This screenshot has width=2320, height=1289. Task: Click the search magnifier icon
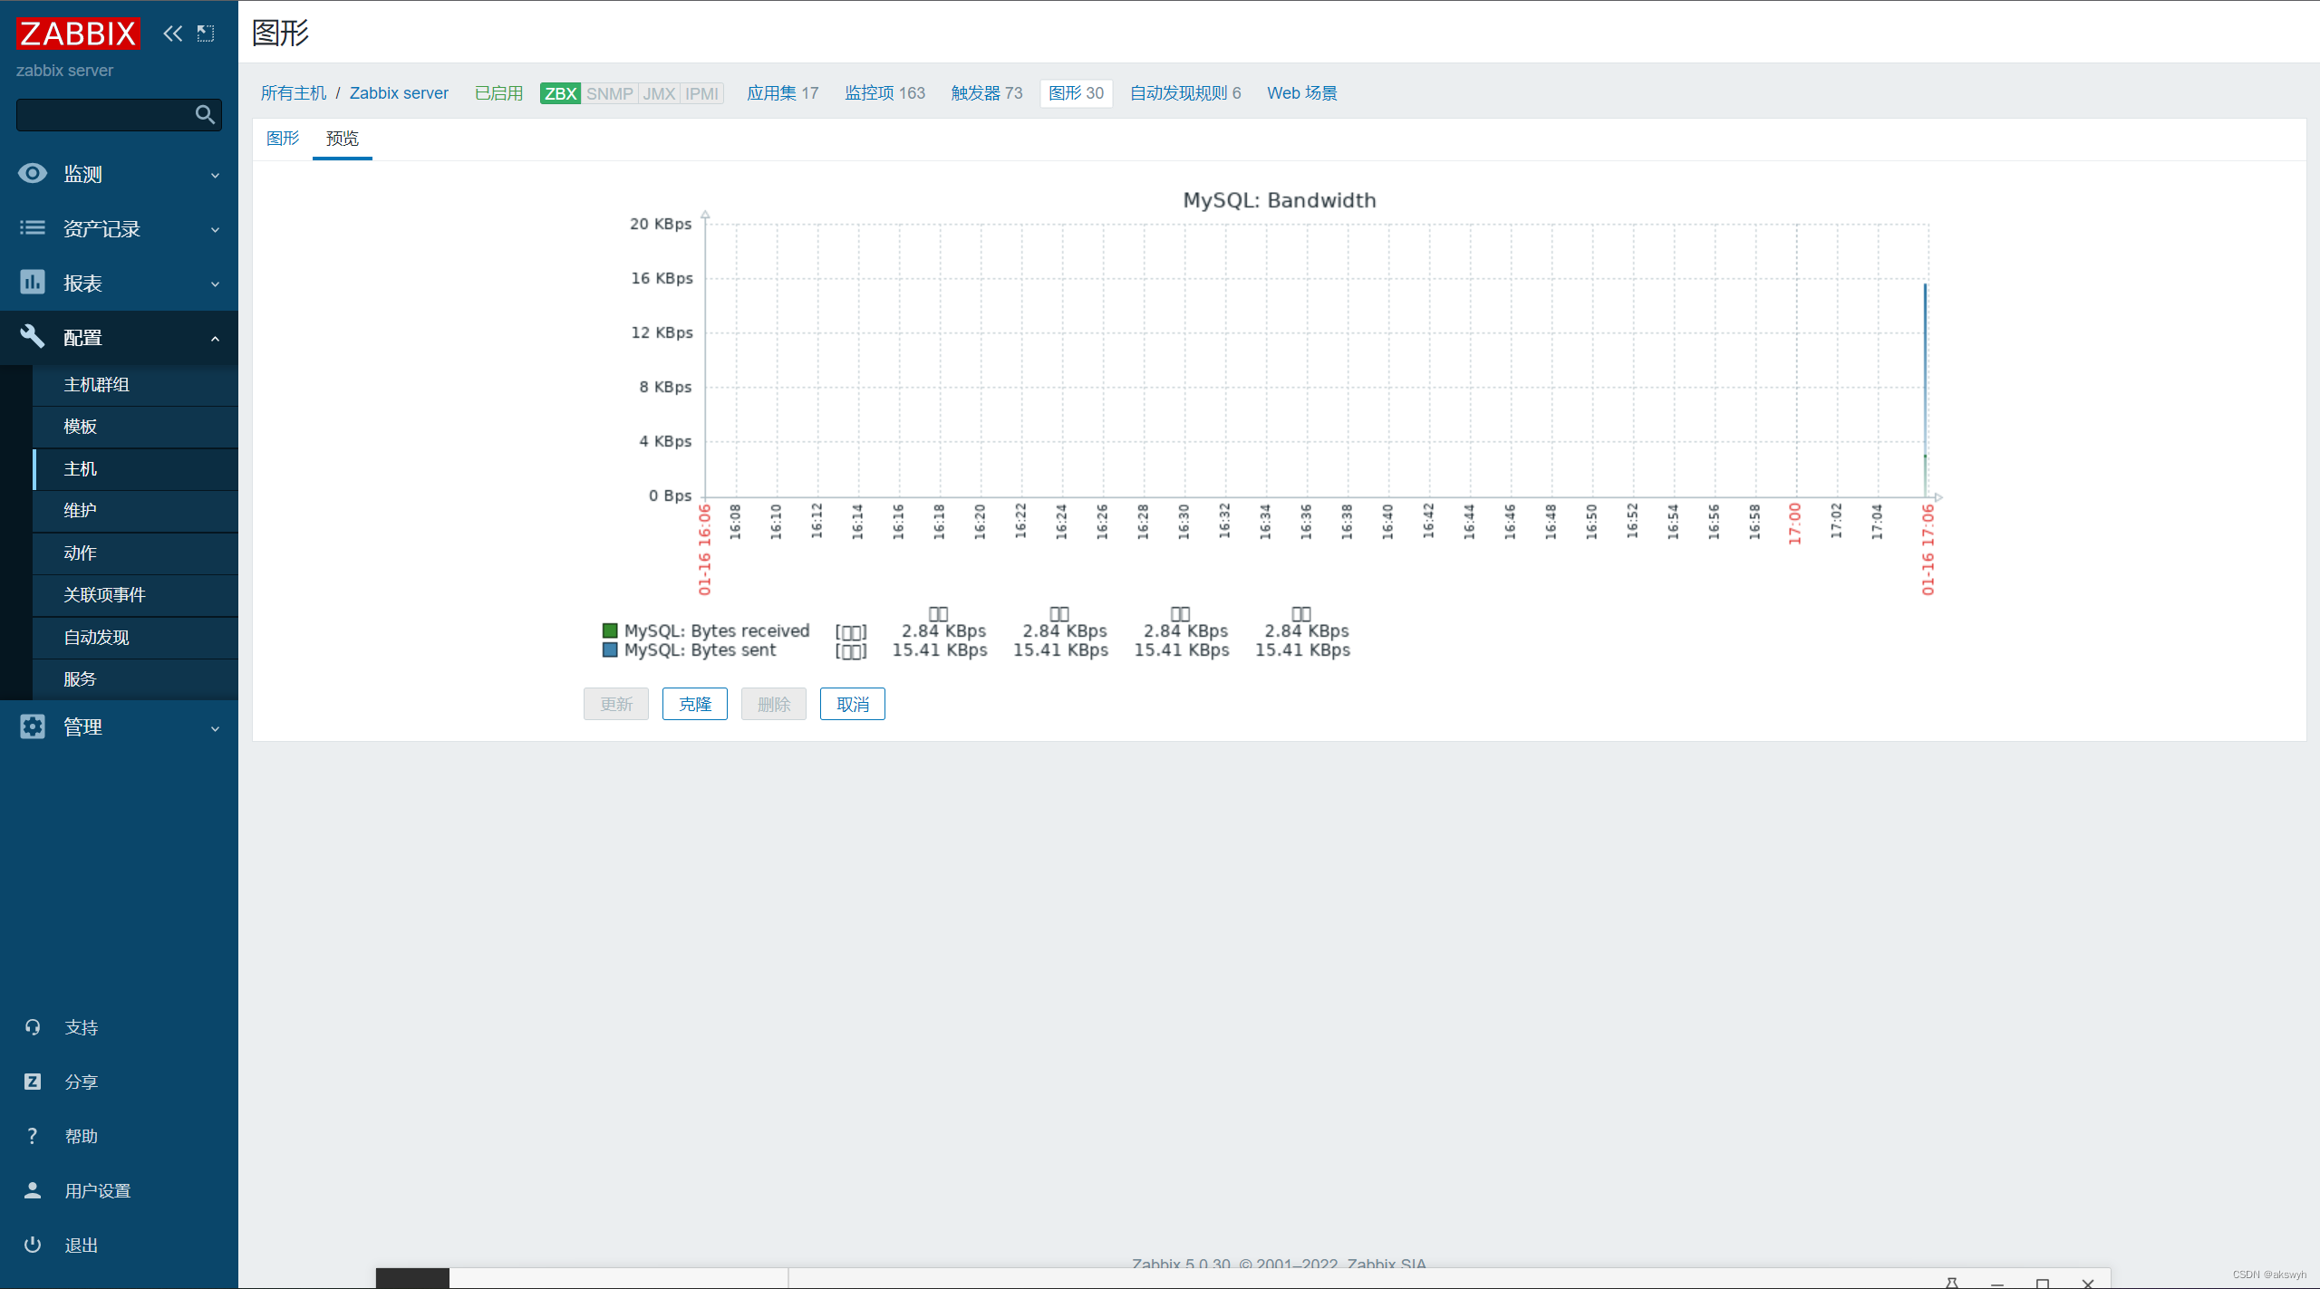tap(205, 115)
